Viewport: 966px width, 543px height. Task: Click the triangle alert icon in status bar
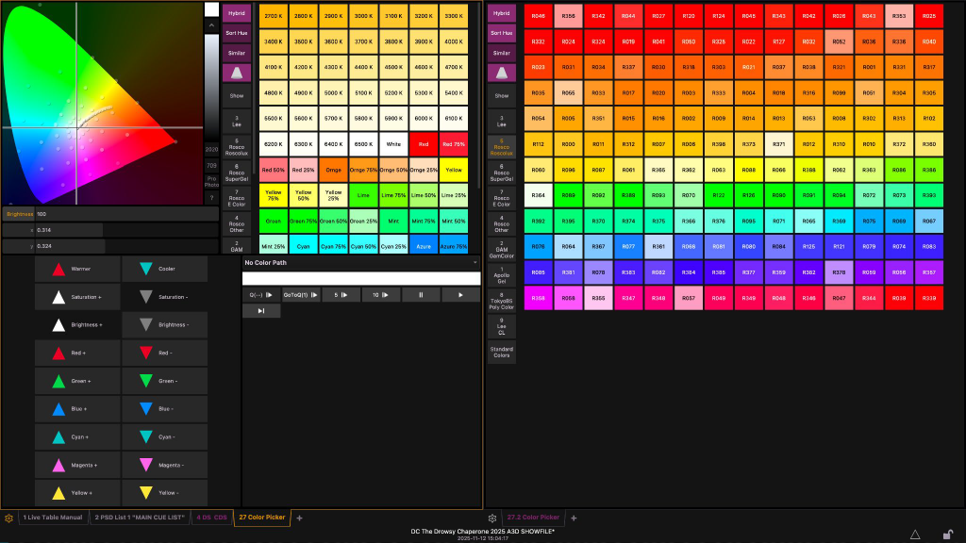coord(915,535)
